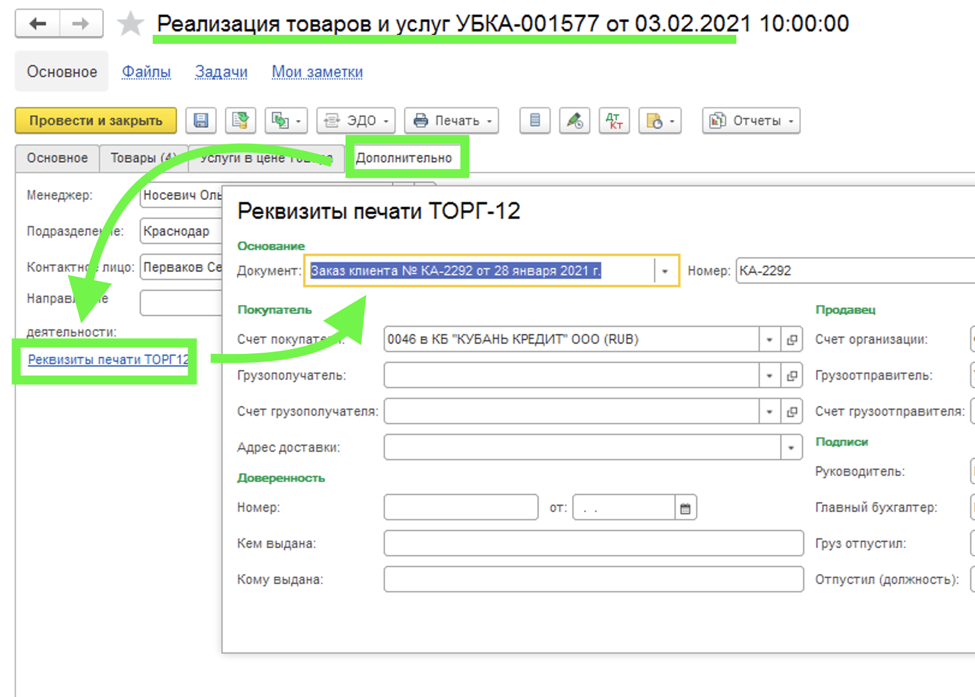Switch to the Товары (4) tab

[143, 158]
